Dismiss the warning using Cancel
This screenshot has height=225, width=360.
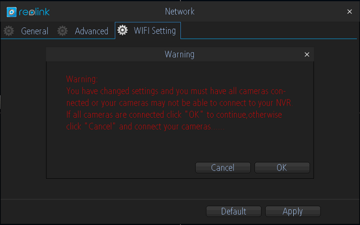223,168
